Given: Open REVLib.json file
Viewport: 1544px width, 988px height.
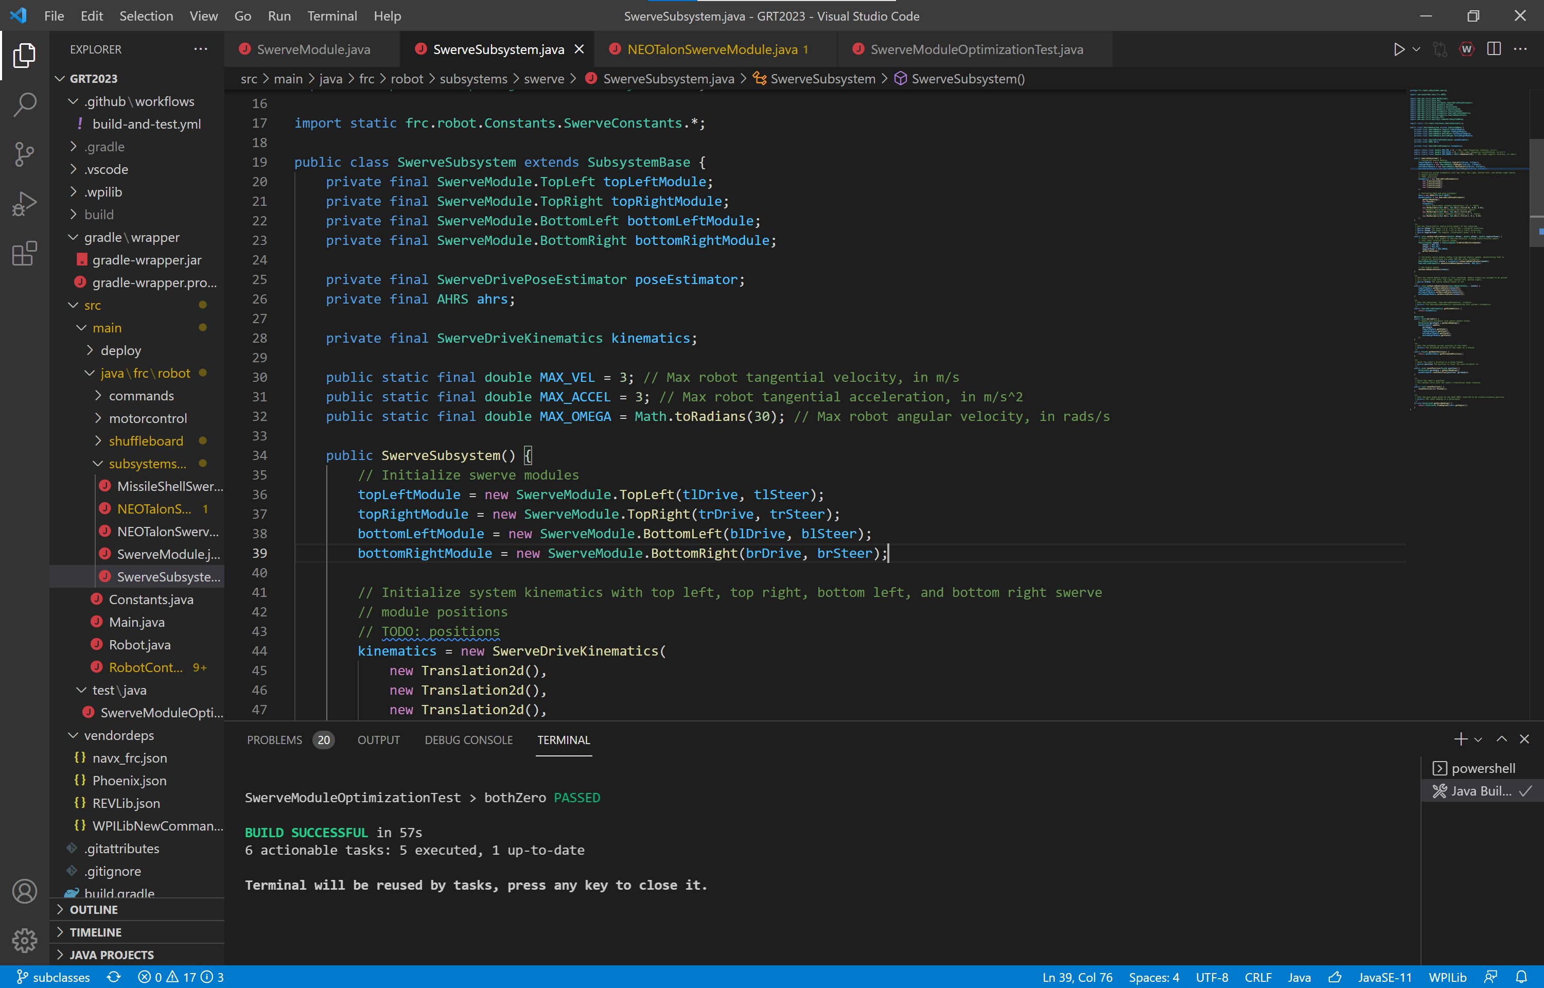Looking at the screenshot, I should (137, 803).
